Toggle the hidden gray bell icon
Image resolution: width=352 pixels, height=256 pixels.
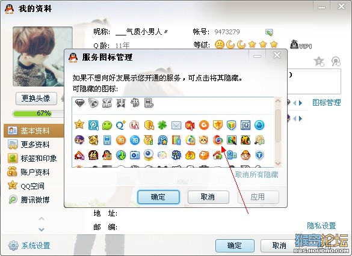pos(93,103)
